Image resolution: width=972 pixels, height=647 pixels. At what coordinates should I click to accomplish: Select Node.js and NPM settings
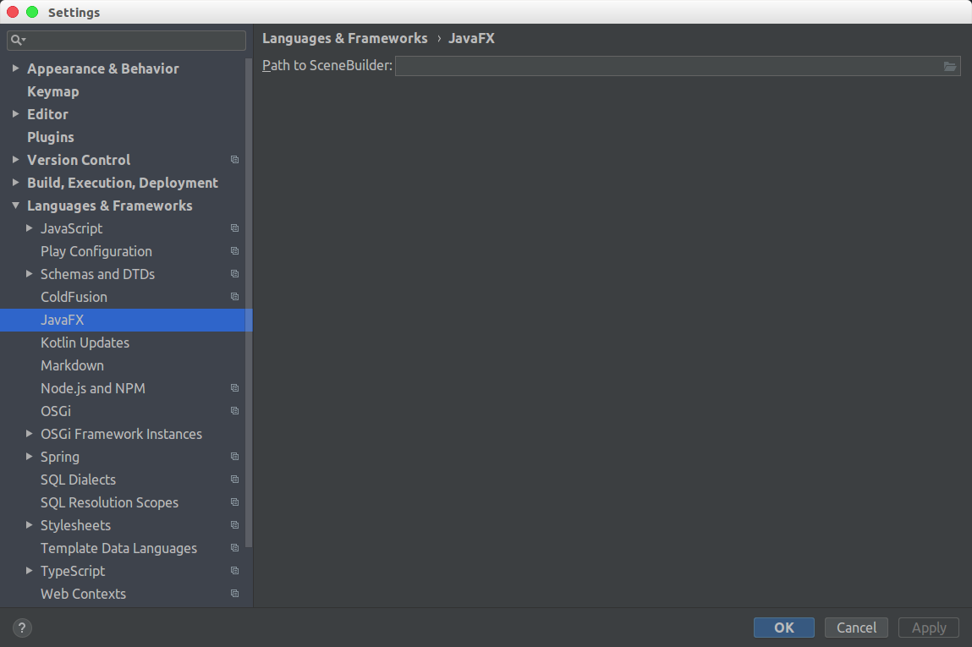pos(93,388)
